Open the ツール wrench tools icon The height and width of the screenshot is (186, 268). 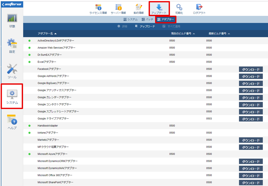click(12, 69)
